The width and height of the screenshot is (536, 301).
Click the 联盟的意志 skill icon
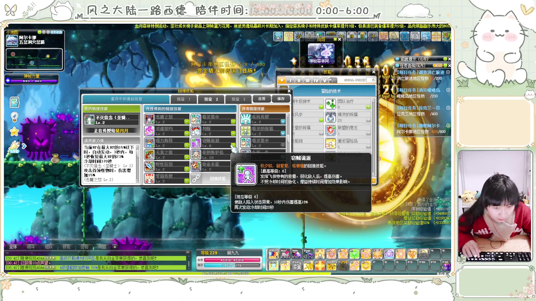(x=331, y=130)
